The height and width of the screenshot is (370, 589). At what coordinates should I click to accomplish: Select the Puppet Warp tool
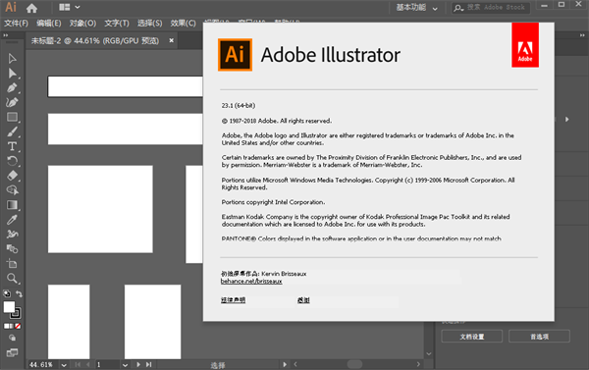(12, 234)
